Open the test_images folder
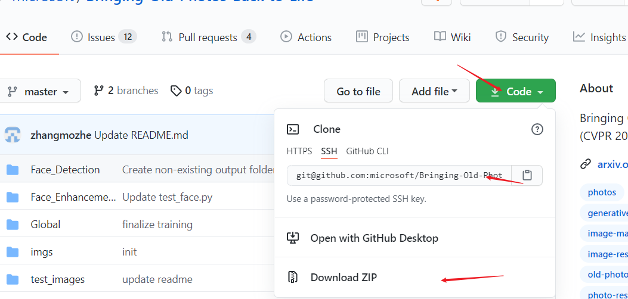Viewport: 628px width, 299px height. pos(58,279)
